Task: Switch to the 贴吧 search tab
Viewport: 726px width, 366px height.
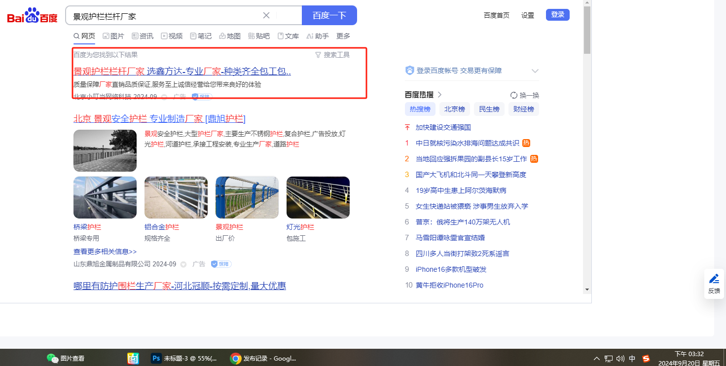Action: pos(259,36)
